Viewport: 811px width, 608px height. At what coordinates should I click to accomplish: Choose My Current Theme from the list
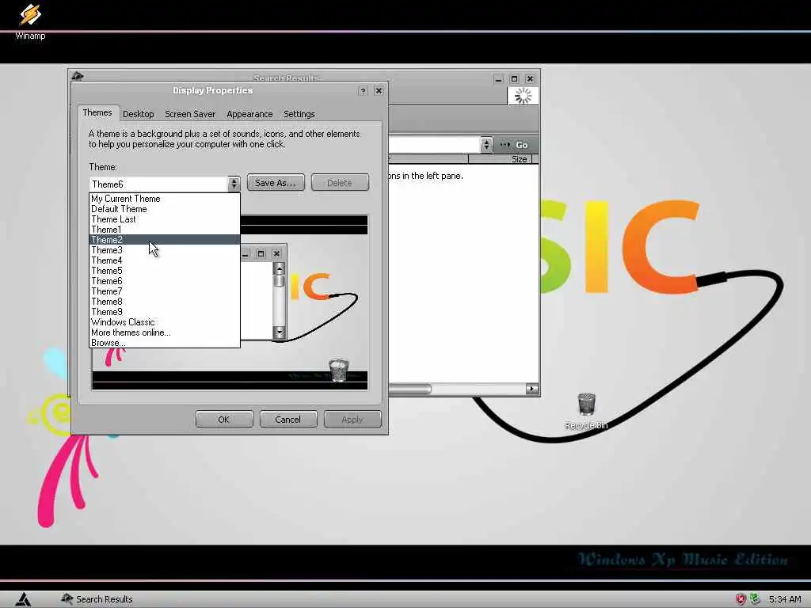[165, 199]
